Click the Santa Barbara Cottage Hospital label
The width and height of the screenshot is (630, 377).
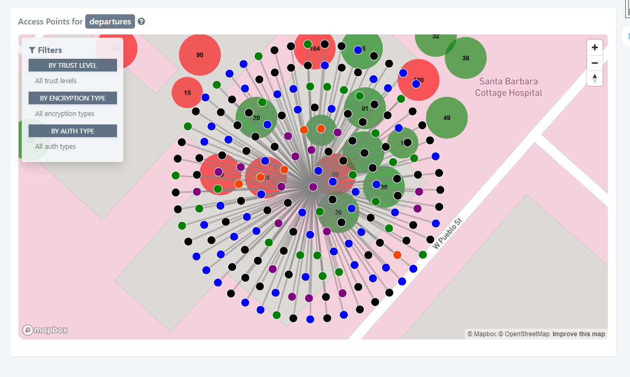pos(508,87)
